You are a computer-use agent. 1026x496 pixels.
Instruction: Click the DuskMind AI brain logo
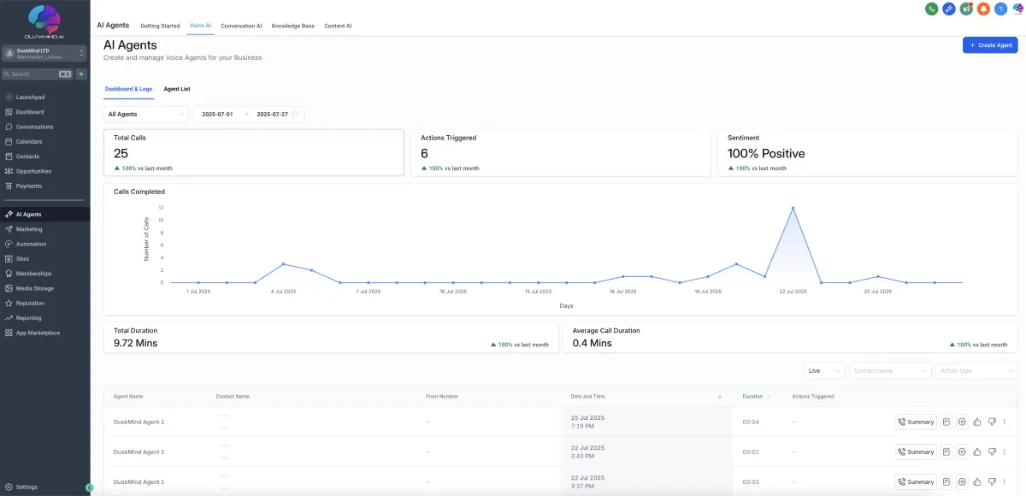pyautogui.click(x=44, y=21)
